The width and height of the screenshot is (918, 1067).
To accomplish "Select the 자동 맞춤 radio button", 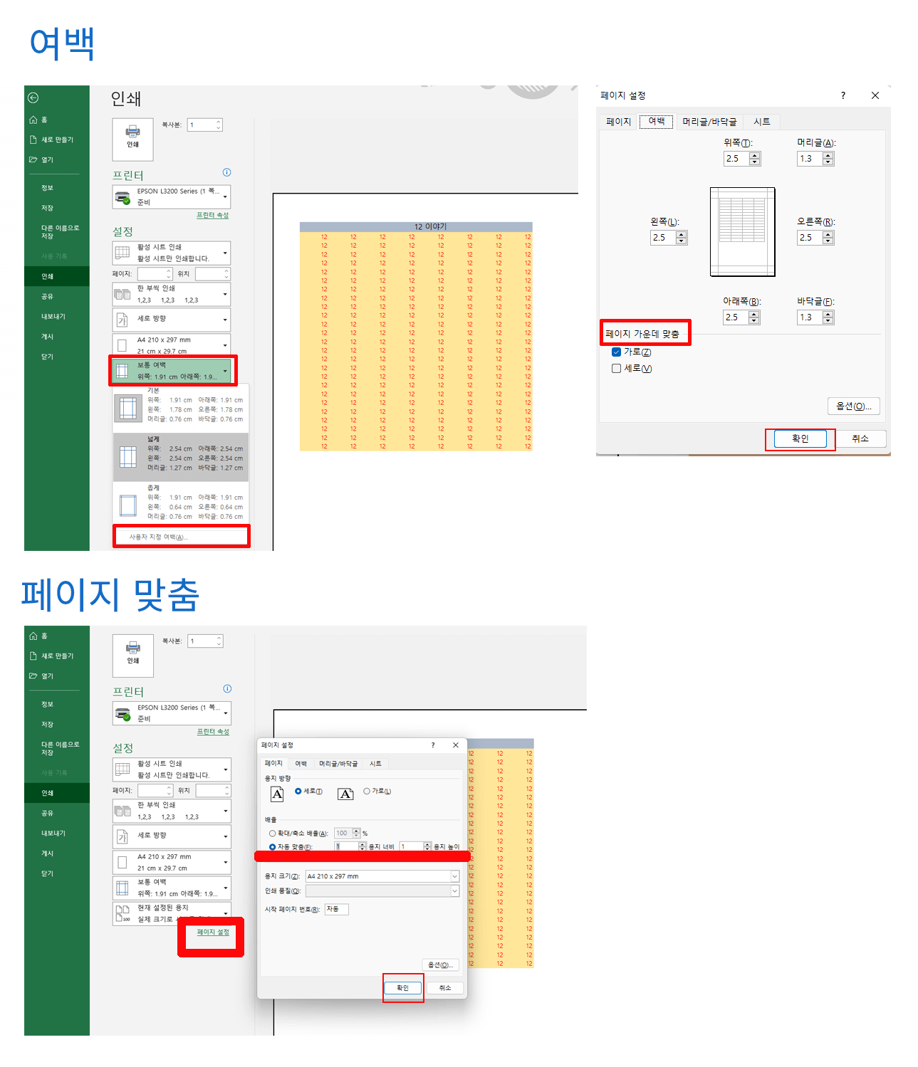I will 273,846.
